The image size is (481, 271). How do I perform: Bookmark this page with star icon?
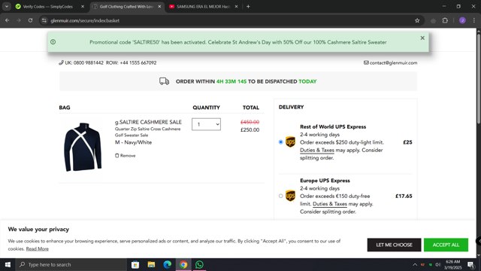417,20
